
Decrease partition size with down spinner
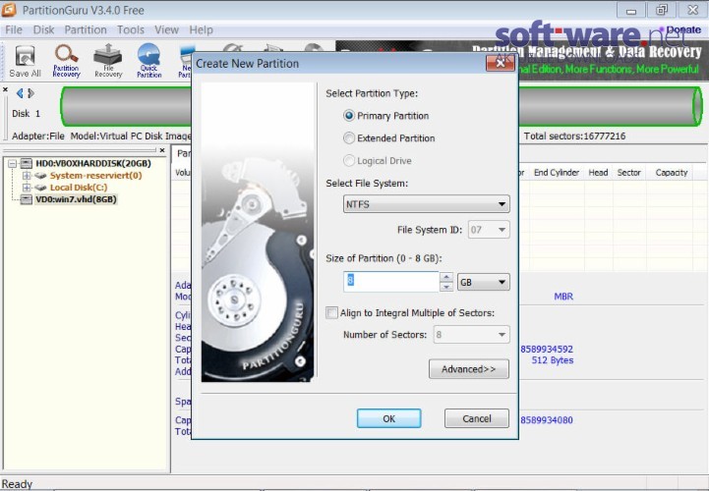(x=446, y=287)
